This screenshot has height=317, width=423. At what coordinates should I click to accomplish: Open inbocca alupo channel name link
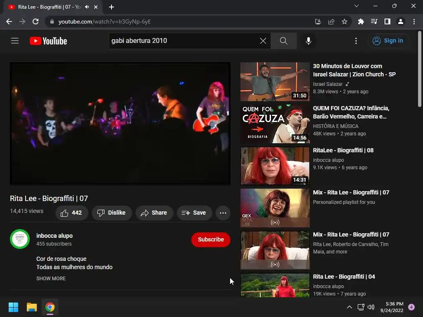coord(55,236)
